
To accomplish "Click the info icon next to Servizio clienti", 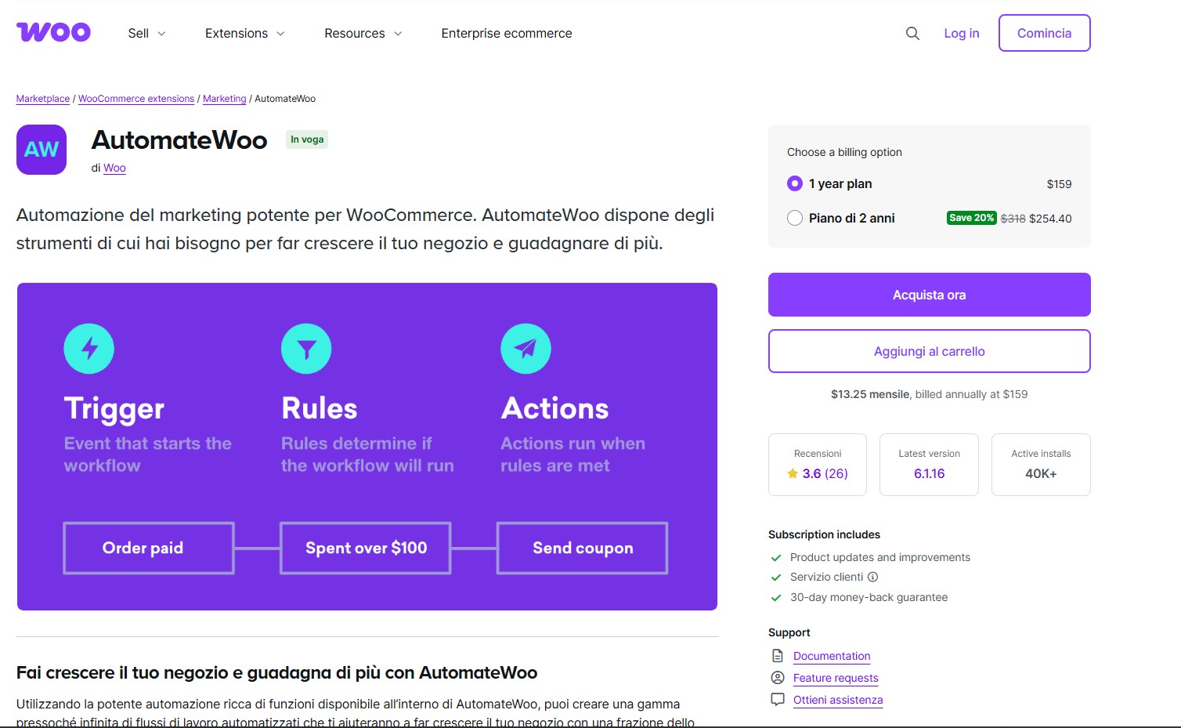I will pos(872,577).
